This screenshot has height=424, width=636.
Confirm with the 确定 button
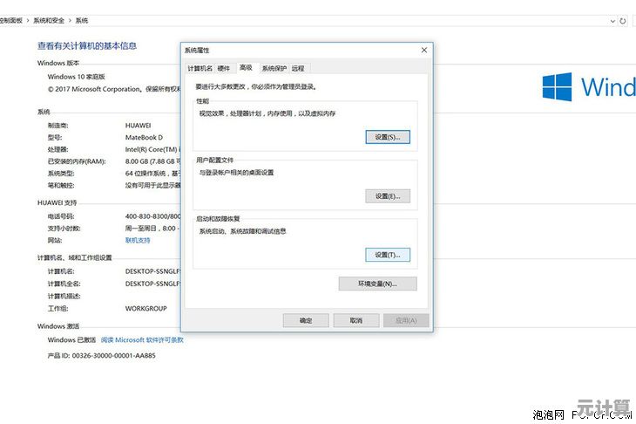point(306,320)
